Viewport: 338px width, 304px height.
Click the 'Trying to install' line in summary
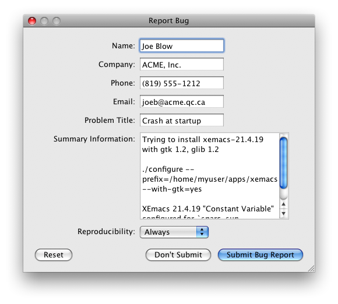coord(203,140)
